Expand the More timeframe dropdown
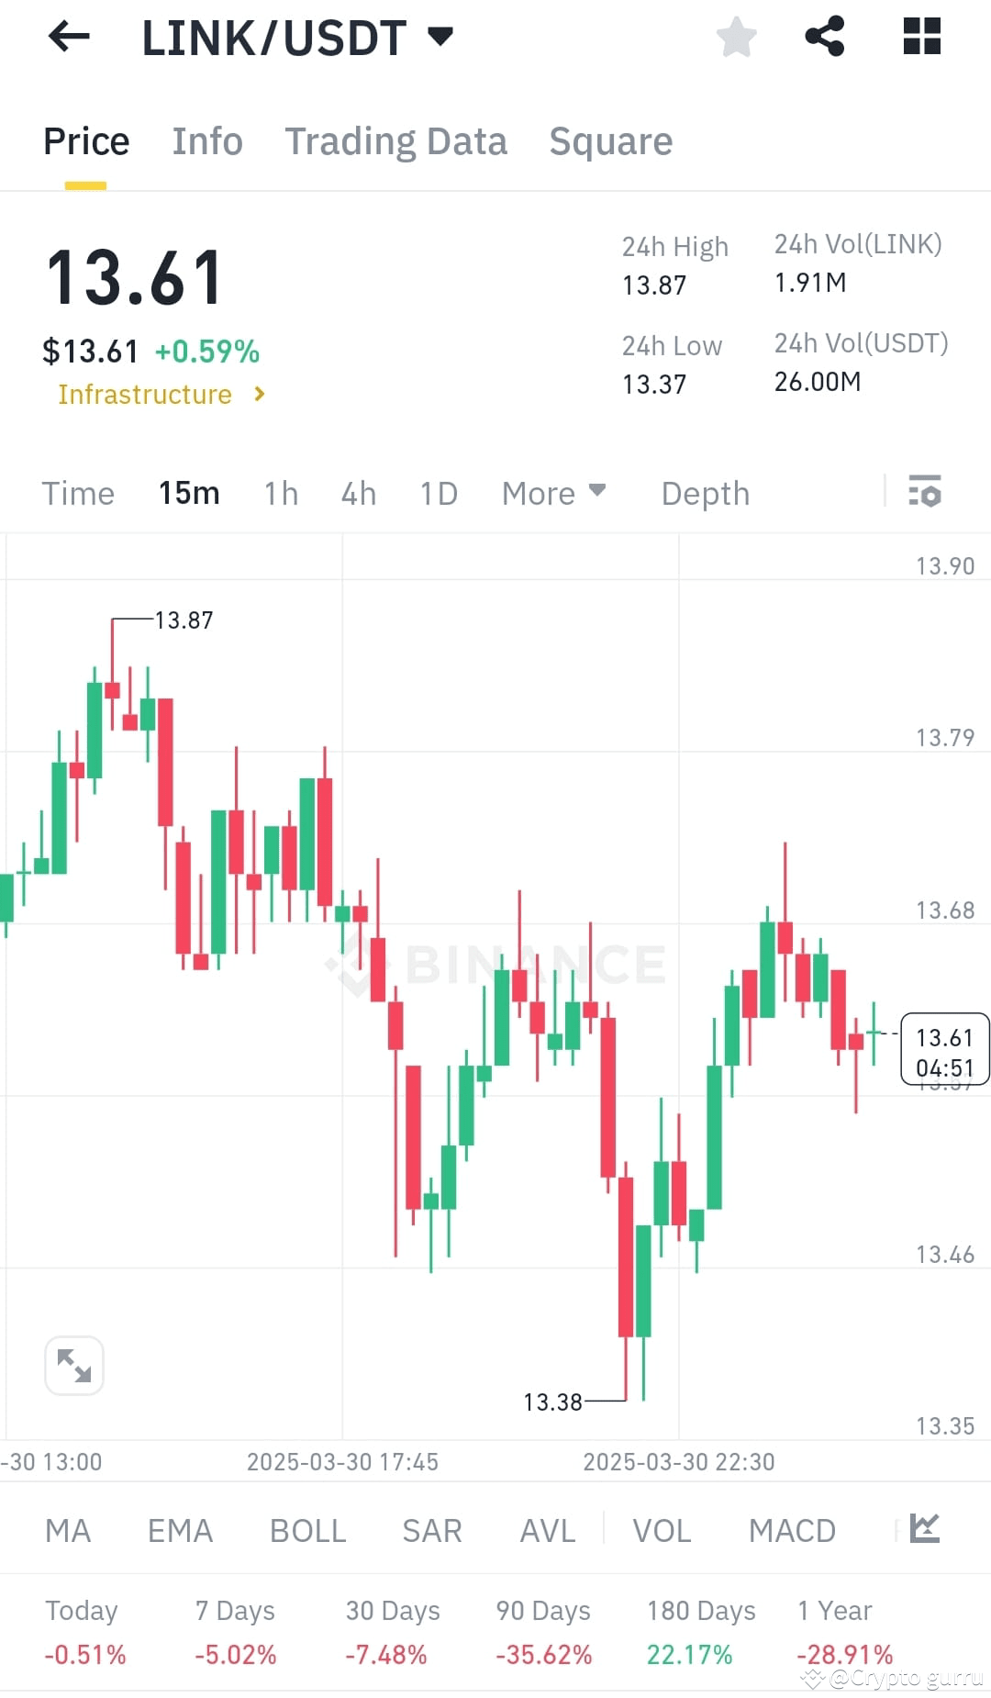The height and width of the screenshot is (1698, 991). click(552, 493)
